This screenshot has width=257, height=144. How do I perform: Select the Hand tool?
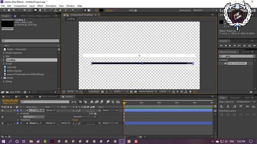9,10
